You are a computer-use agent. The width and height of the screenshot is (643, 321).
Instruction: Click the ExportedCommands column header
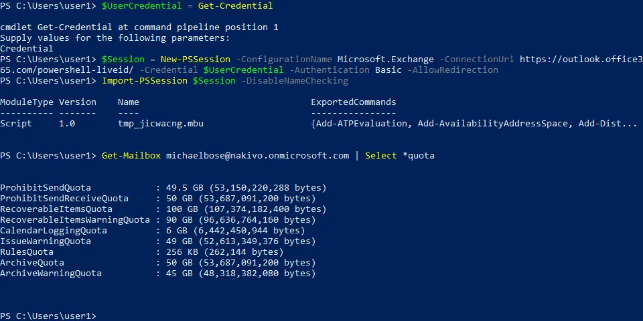(x=353, y=102)
